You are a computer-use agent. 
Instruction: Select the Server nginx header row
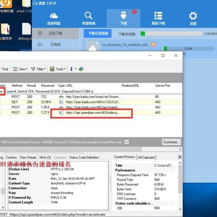[x=58, y=174]
